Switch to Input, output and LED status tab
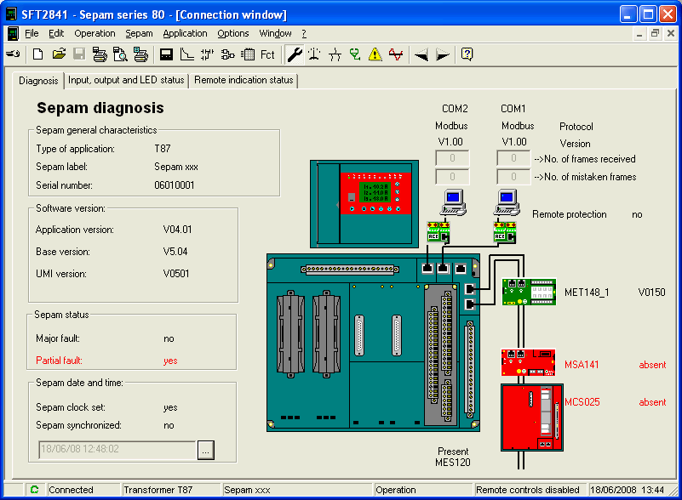682x500 pixels. click(126, 81)
